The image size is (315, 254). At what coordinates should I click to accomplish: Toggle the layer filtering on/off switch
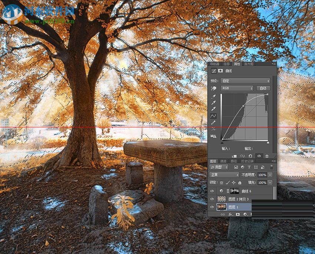[x=272, y=167]
